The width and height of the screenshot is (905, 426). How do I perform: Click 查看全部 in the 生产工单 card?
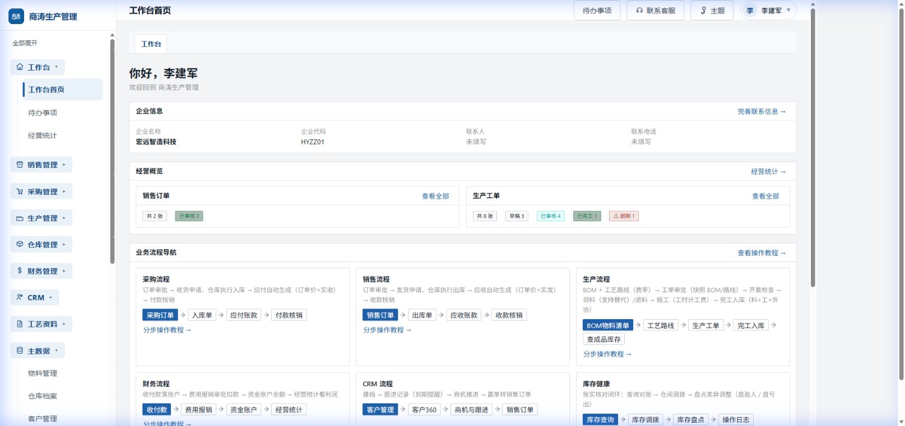pyautogui.click(x=765, y=196)
